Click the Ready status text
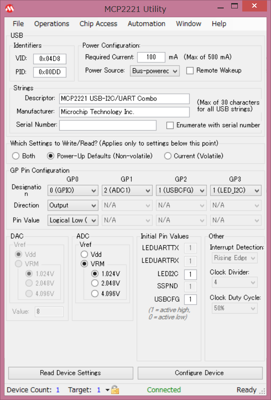Screen dimensions: 271x400 246,390
